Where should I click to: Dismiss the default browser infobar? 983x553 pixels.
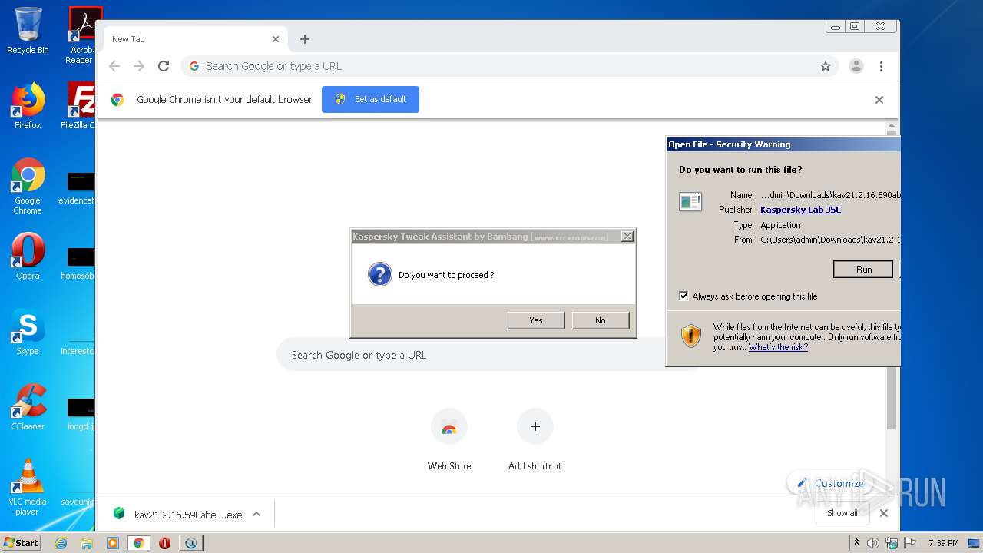coord(879,100)
